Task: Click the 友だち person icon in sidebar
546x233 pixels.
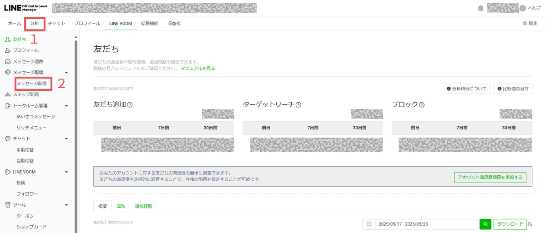Action: tap(8, 40)
